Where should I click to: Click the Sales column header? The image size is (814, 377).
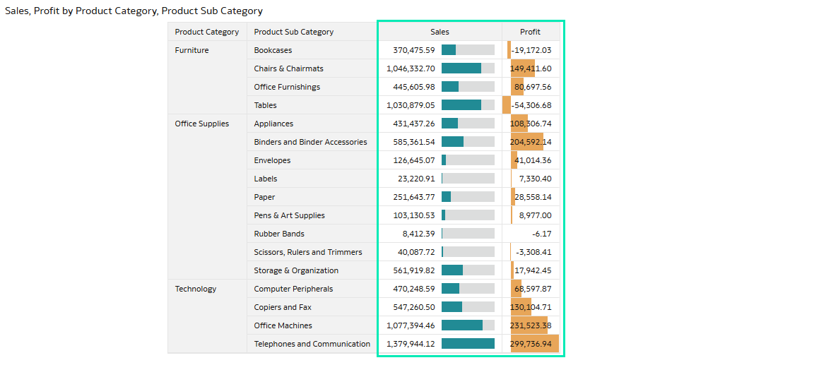click(x=440, y=32)
